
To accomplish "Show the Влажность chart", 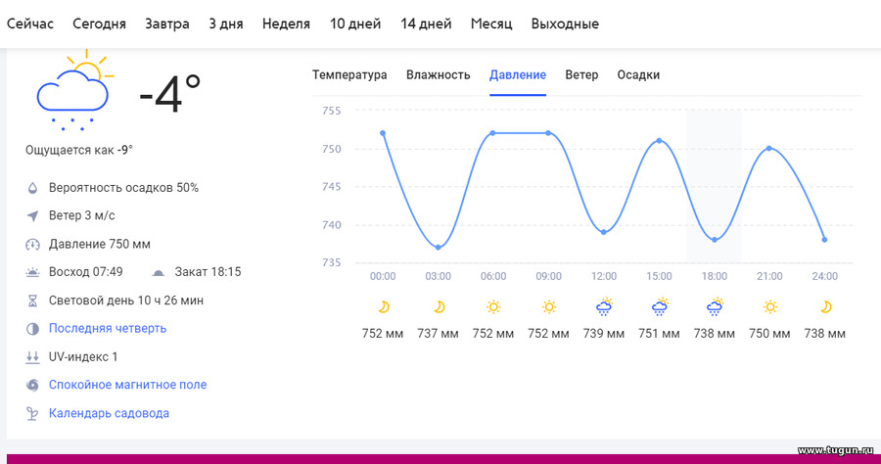I will pyautogui.click(x=439, y=75).
